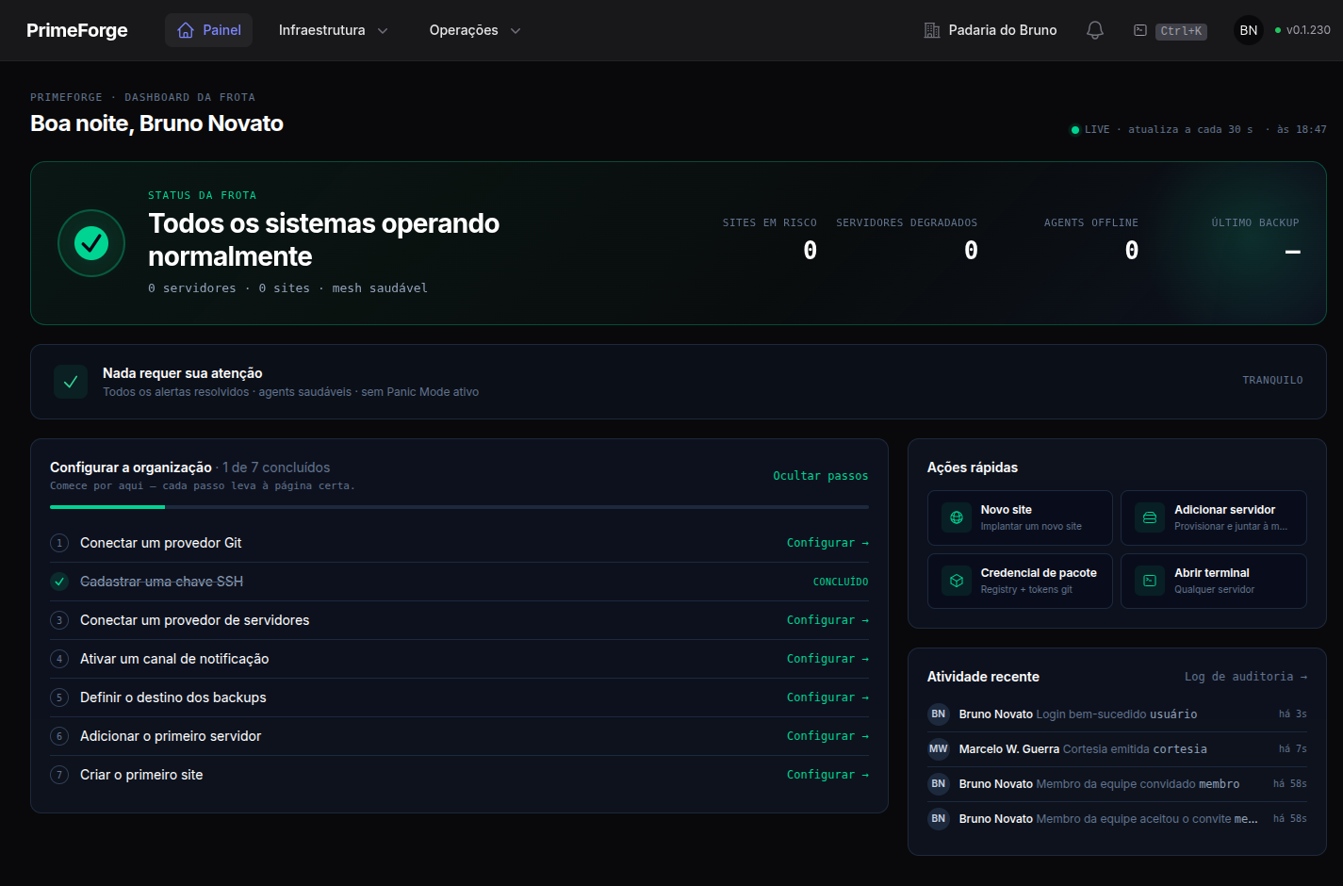
Task: Click the Login bem-sucedido activity entry
Action: tap(1117, 714)
